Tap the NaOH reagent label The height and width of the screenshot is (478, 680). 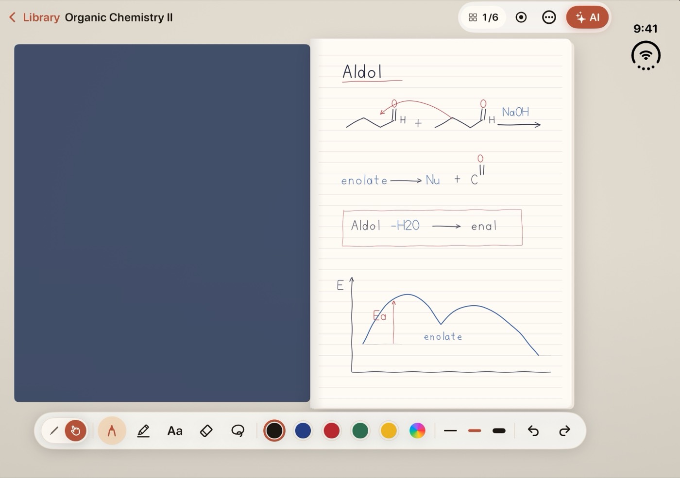515,112
